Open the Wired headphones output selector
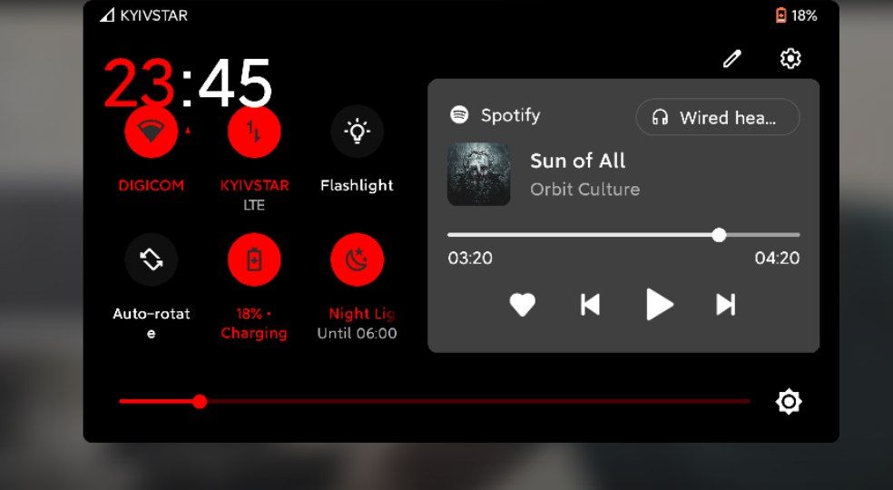Image resolution: width=893 pixels, height=490 pixels. (x=718, y=117)
